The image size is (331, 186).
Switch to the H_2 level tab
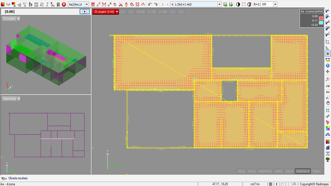coord(123,12)
